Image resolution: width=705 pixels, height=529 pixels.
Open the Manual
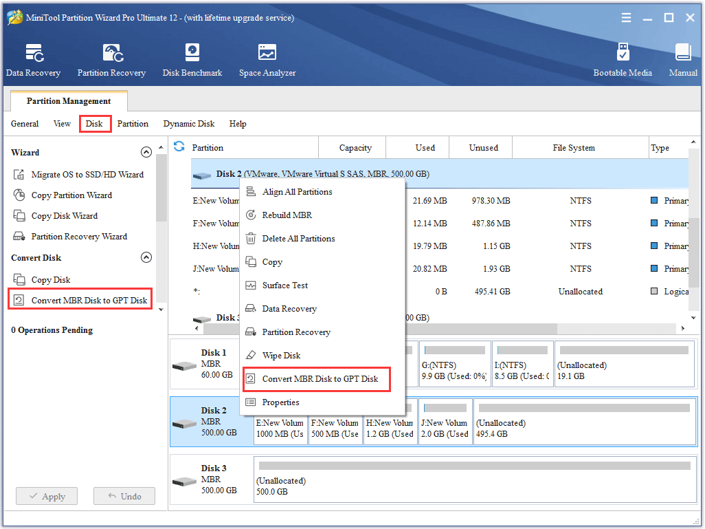tap(682, 59)
